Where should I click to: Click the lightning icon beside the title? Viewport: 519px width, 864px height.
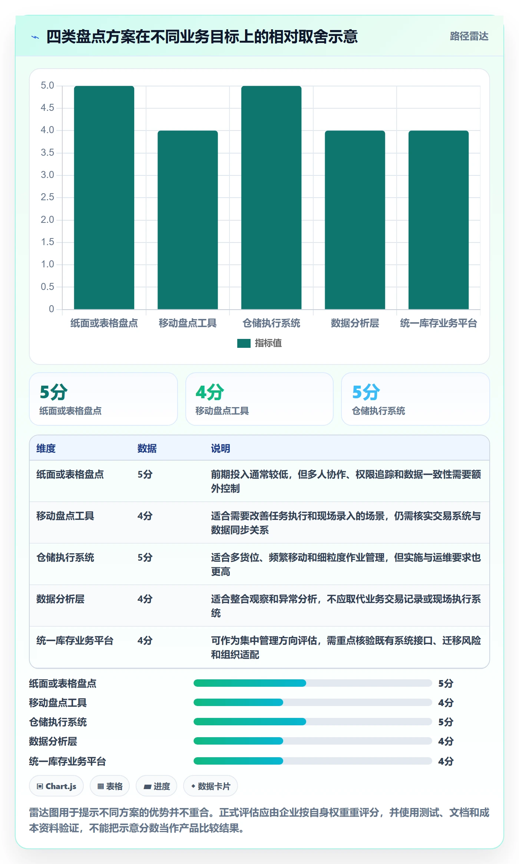tap(35, 37)
